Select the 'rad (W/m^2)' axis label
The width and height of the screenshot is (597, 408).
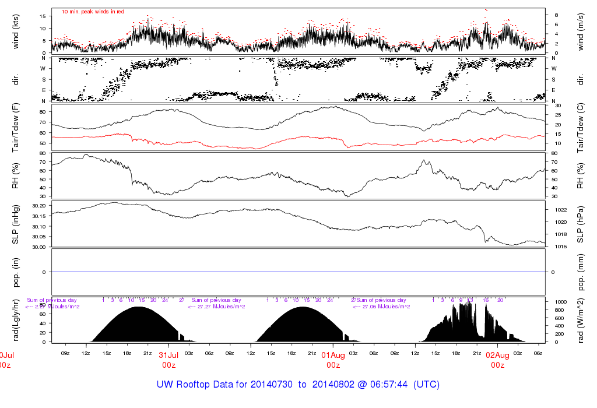pyautogui.click(x=580, y=320)
